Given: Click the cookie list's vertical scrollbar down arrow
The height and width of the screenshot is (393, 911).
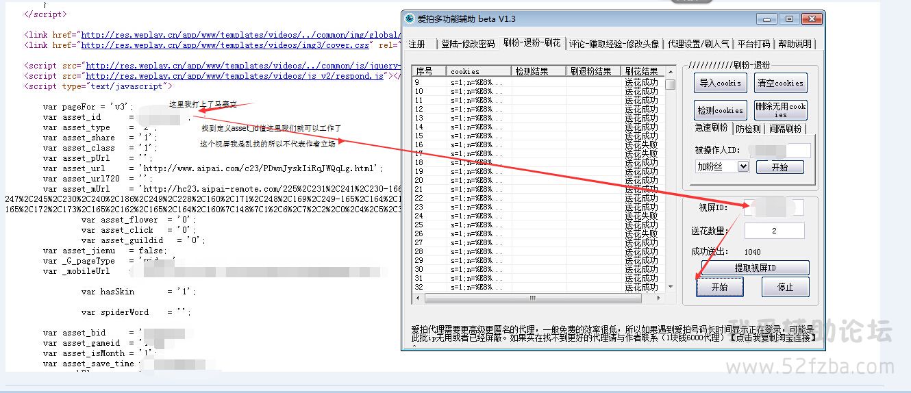Looking at the screenshot, I should click(670, 287).
